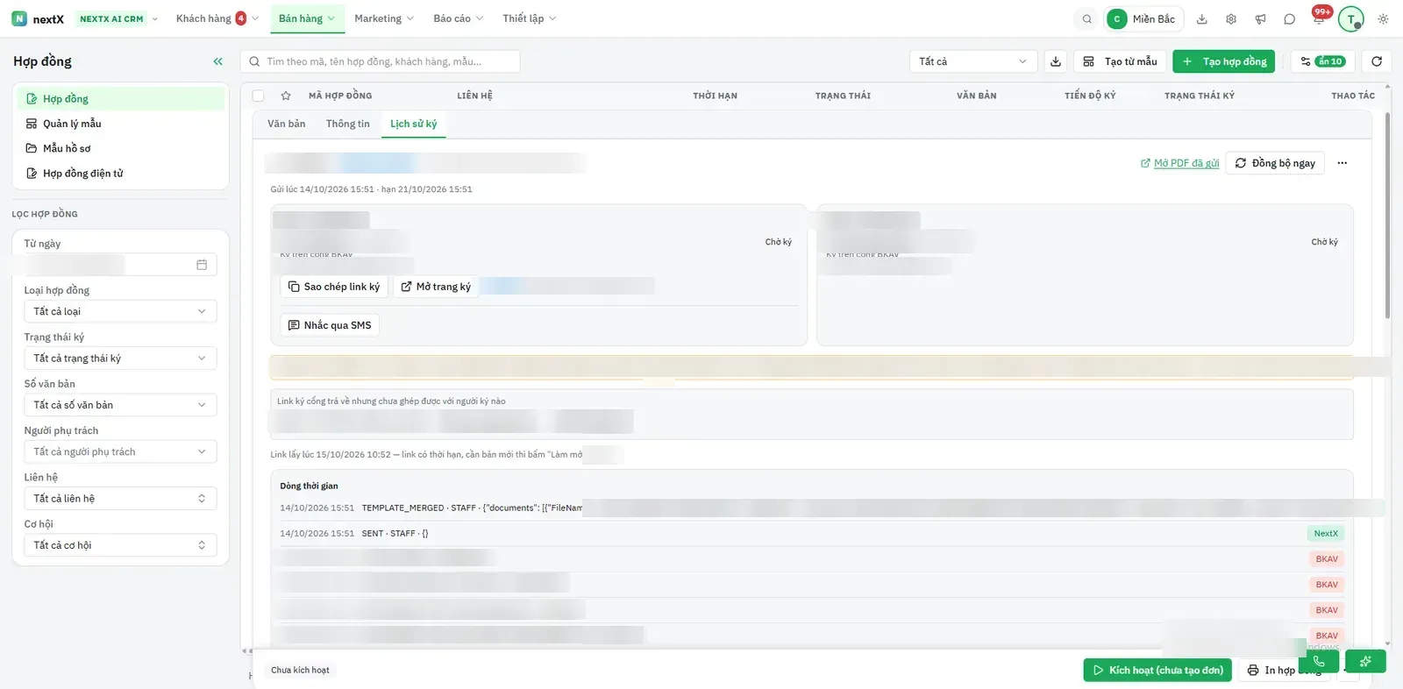
Task: Refresh the contract list
Action: point(1377,61)
